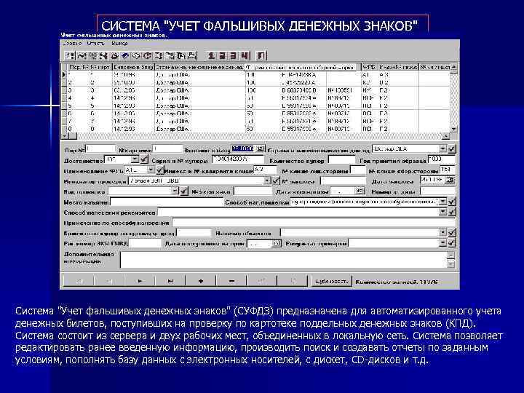Expand the Вид проверки dropdown
524x393 pixels.
175,191
